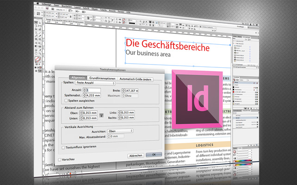Screen dimensions: 297x185
Task: Click the color spectrum bar in Farbe panel
Action: click(243, 161)
